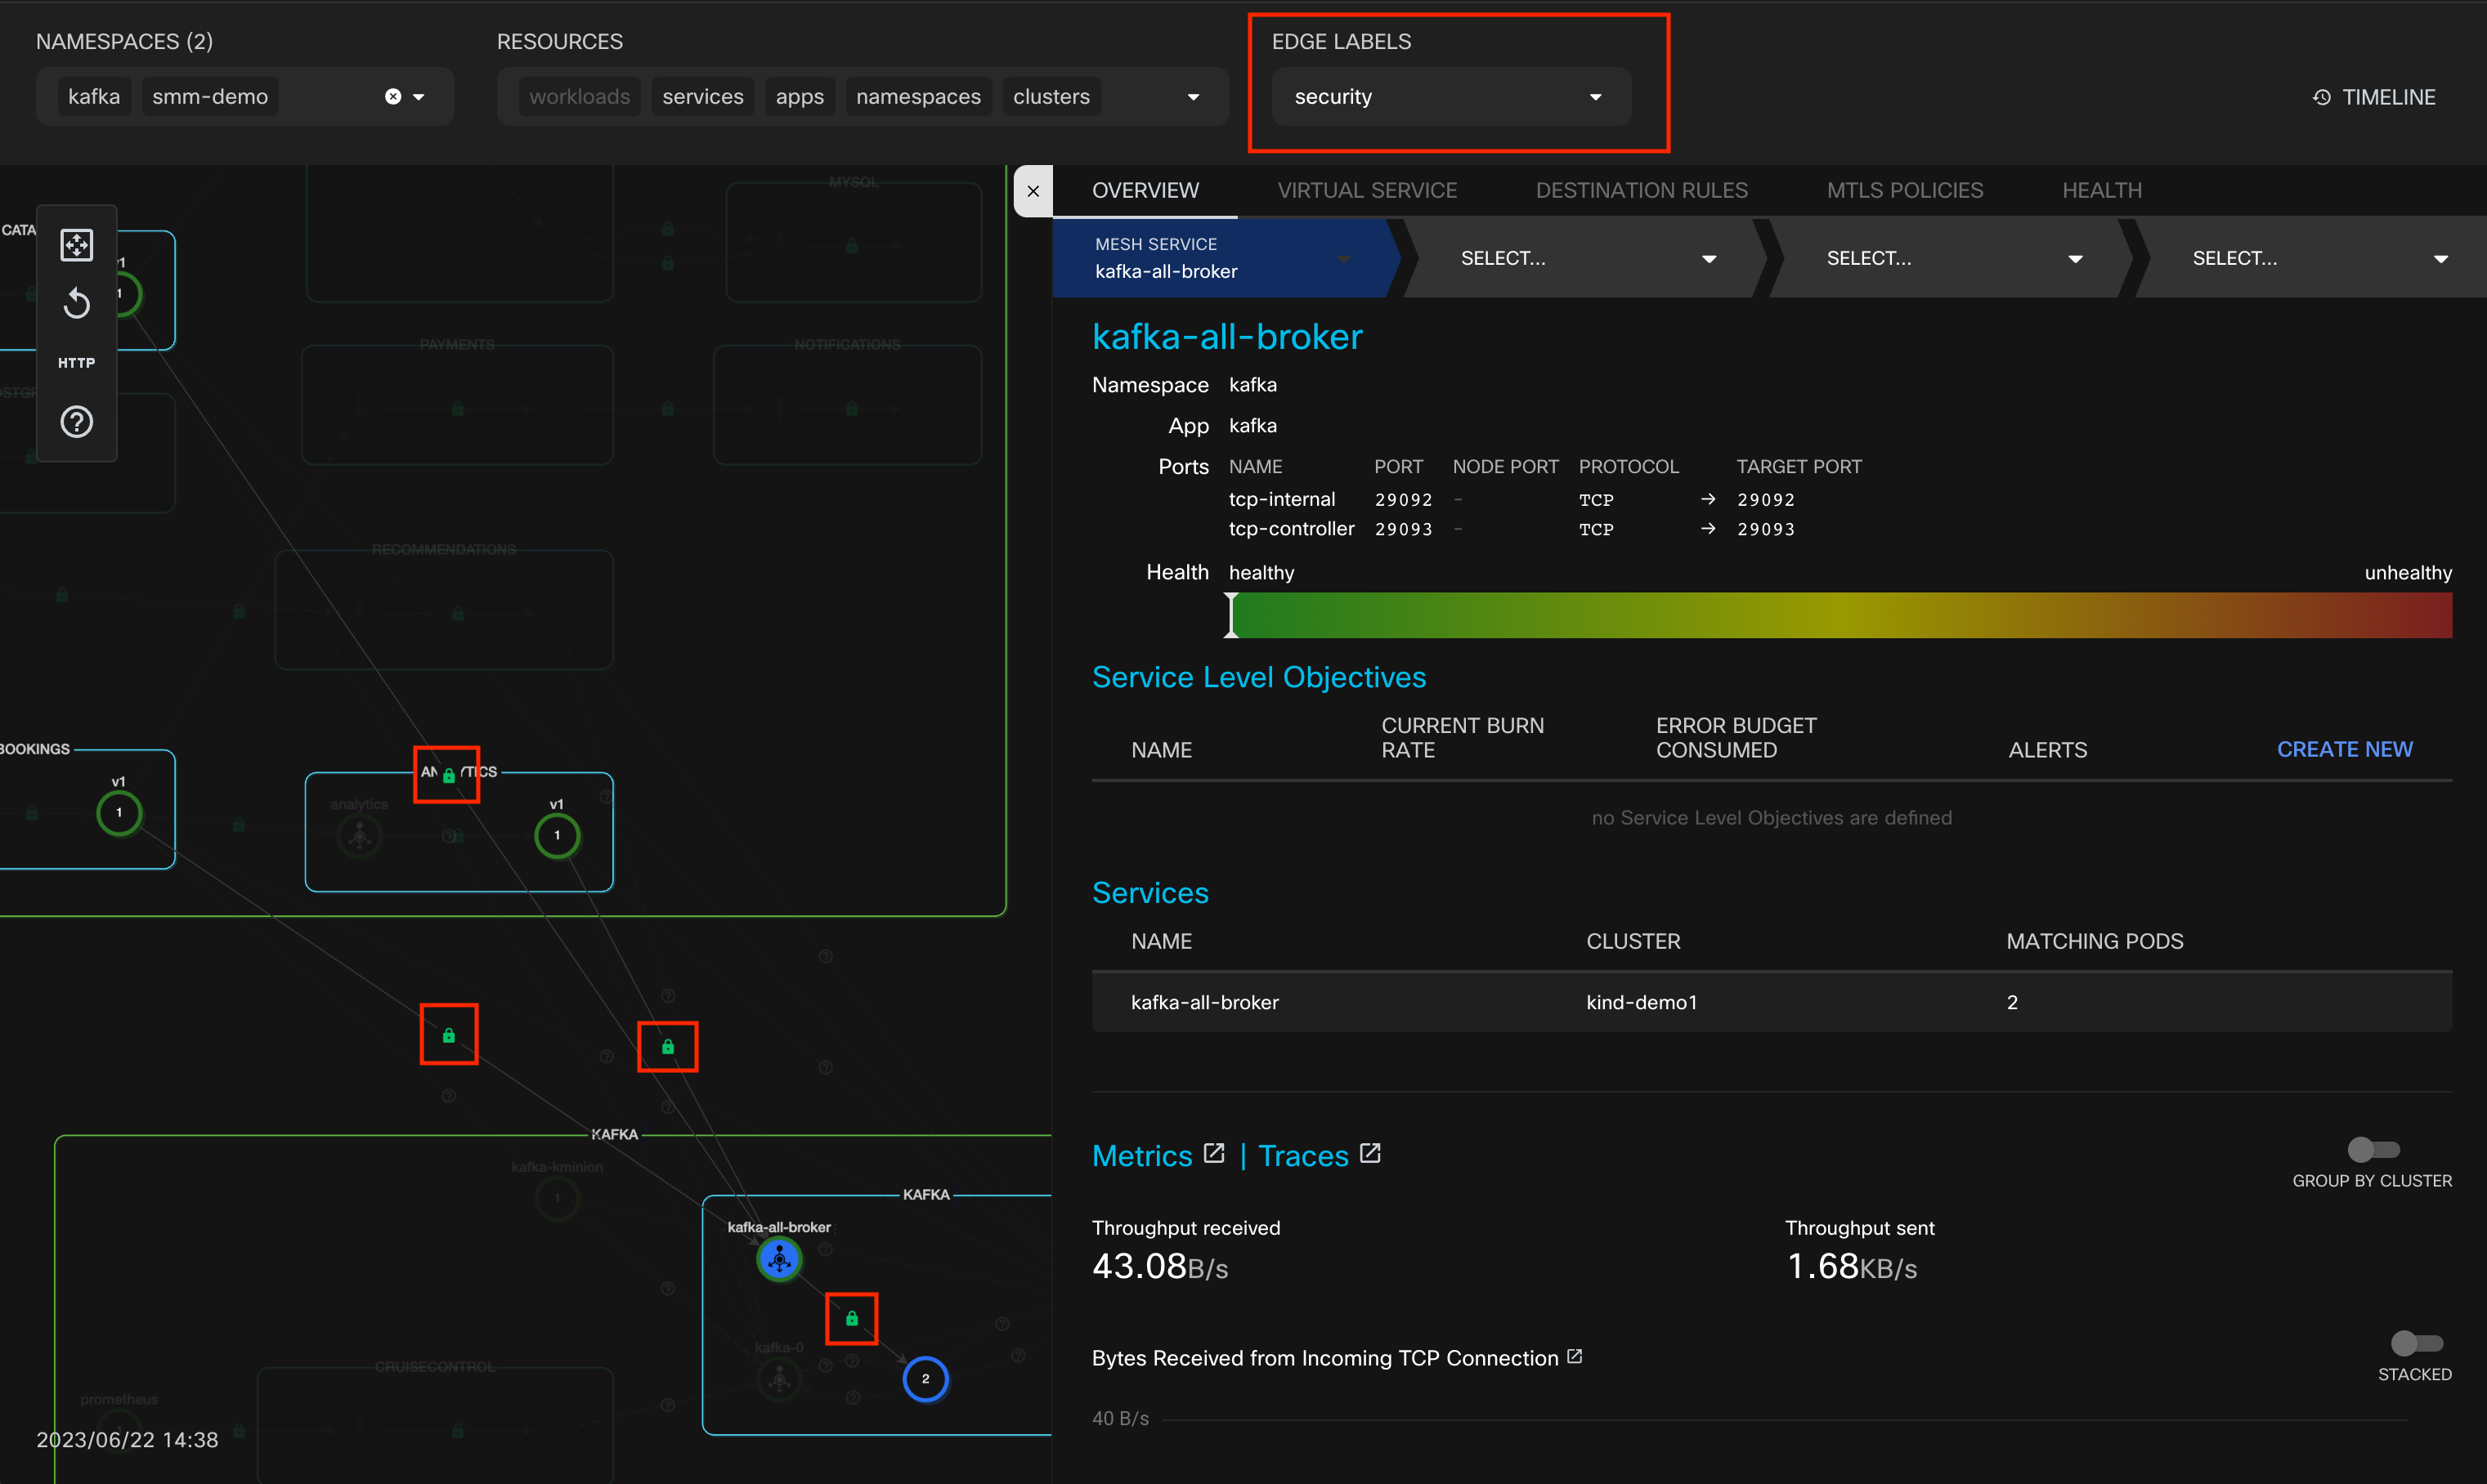Open the Edge Labels security dropdown

point(1450,97)
